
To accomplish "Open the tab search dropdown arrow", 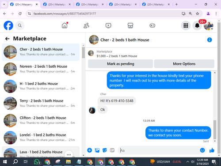I will pos(4,4).
